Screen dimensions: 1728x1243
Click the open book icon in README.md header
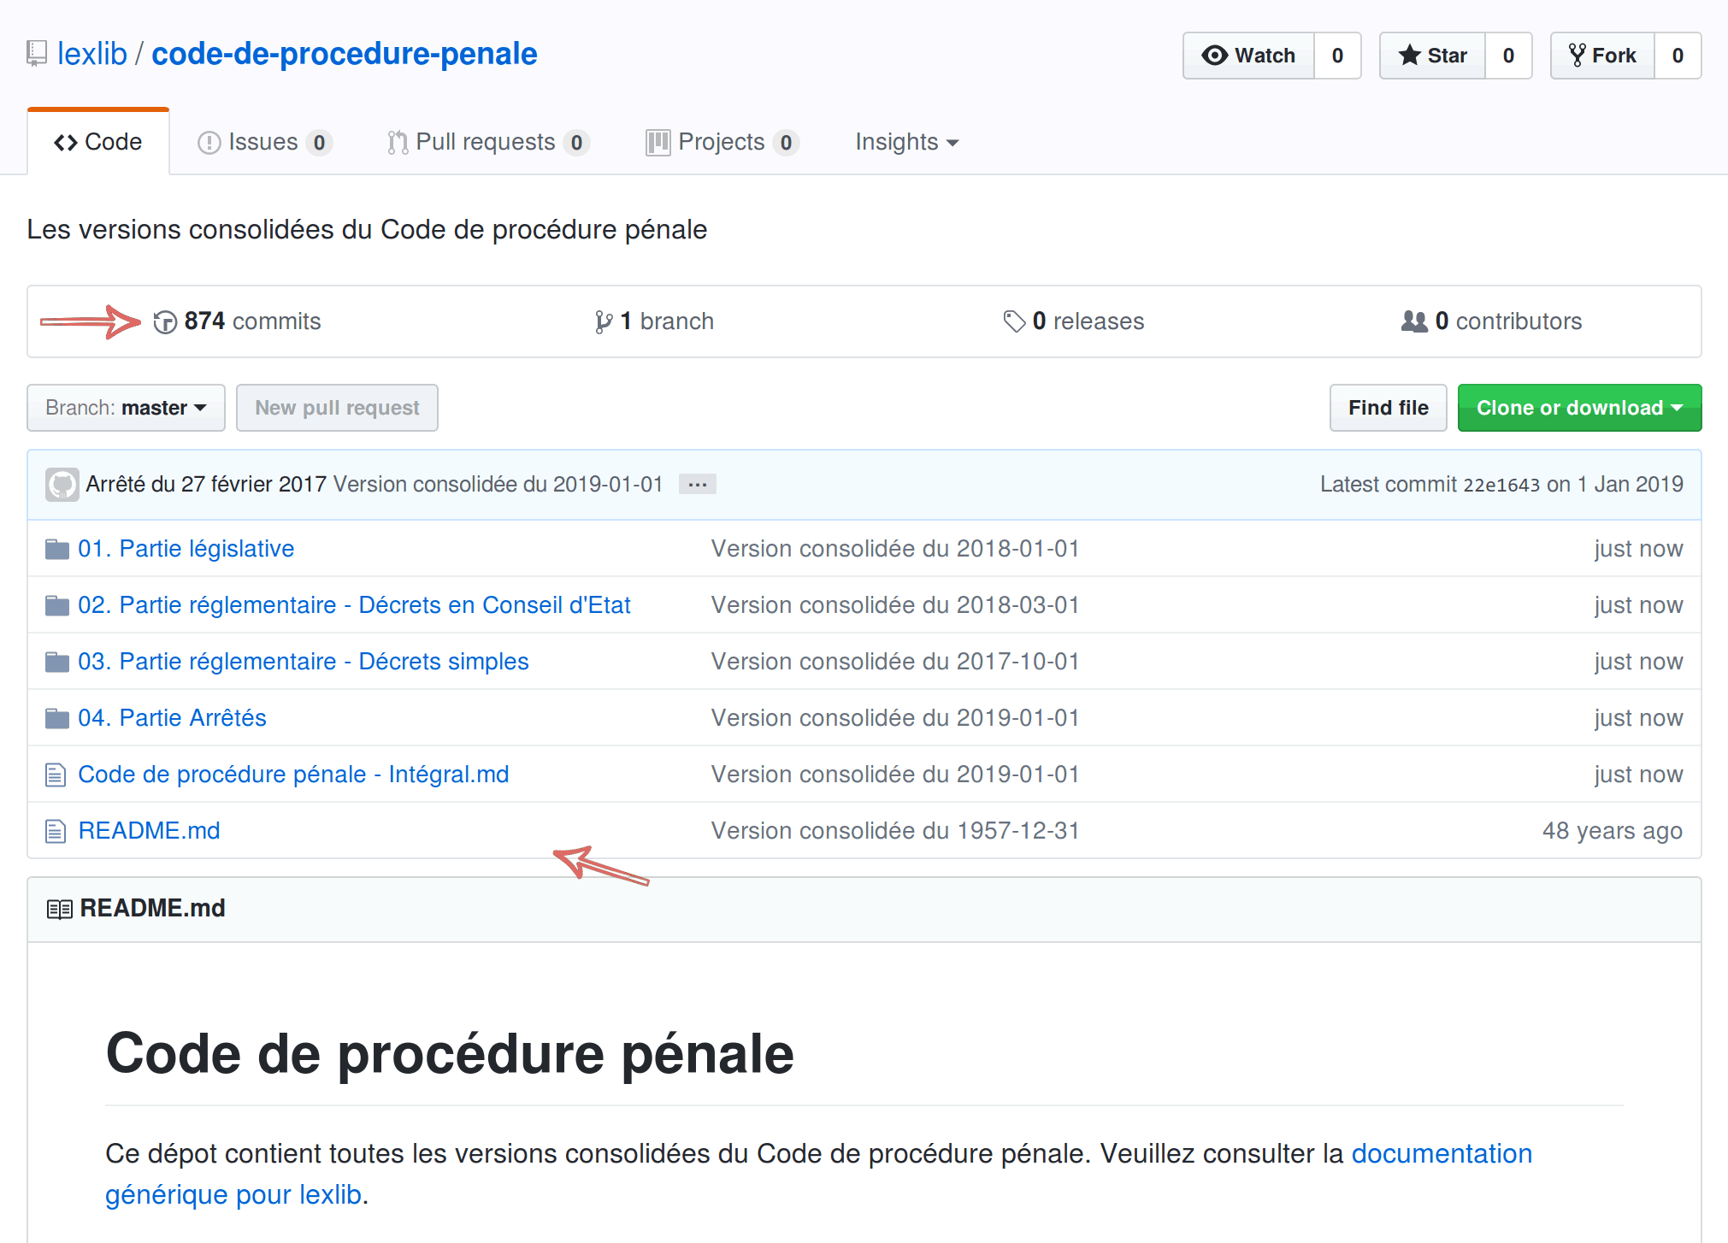point(59,909)
